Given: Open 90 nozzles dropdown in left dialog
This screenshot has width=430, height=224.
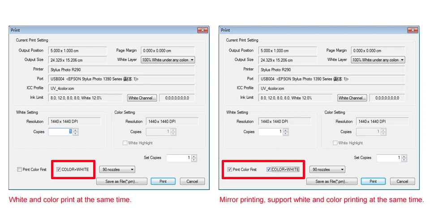Looking at the screenshot, I should 117,169.
